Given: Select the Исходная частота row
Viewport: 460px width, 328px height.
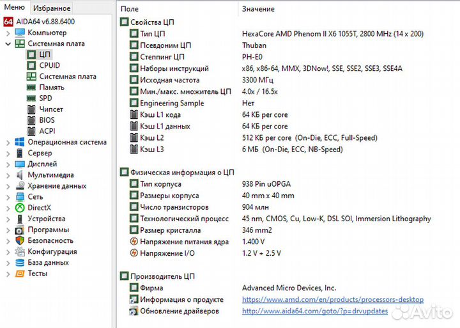Looking at the screenshot, I should (201, 80).
